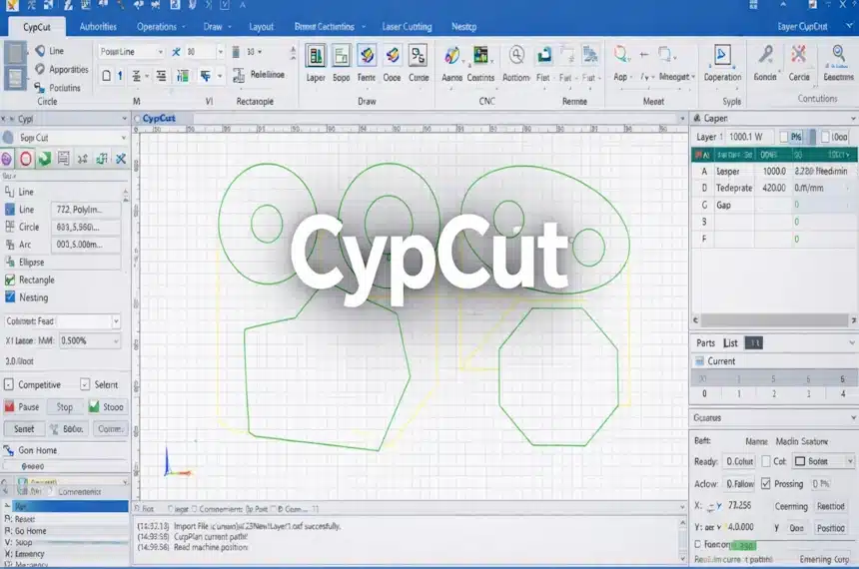Open the Draw ribbon tab

coord(218,26)
